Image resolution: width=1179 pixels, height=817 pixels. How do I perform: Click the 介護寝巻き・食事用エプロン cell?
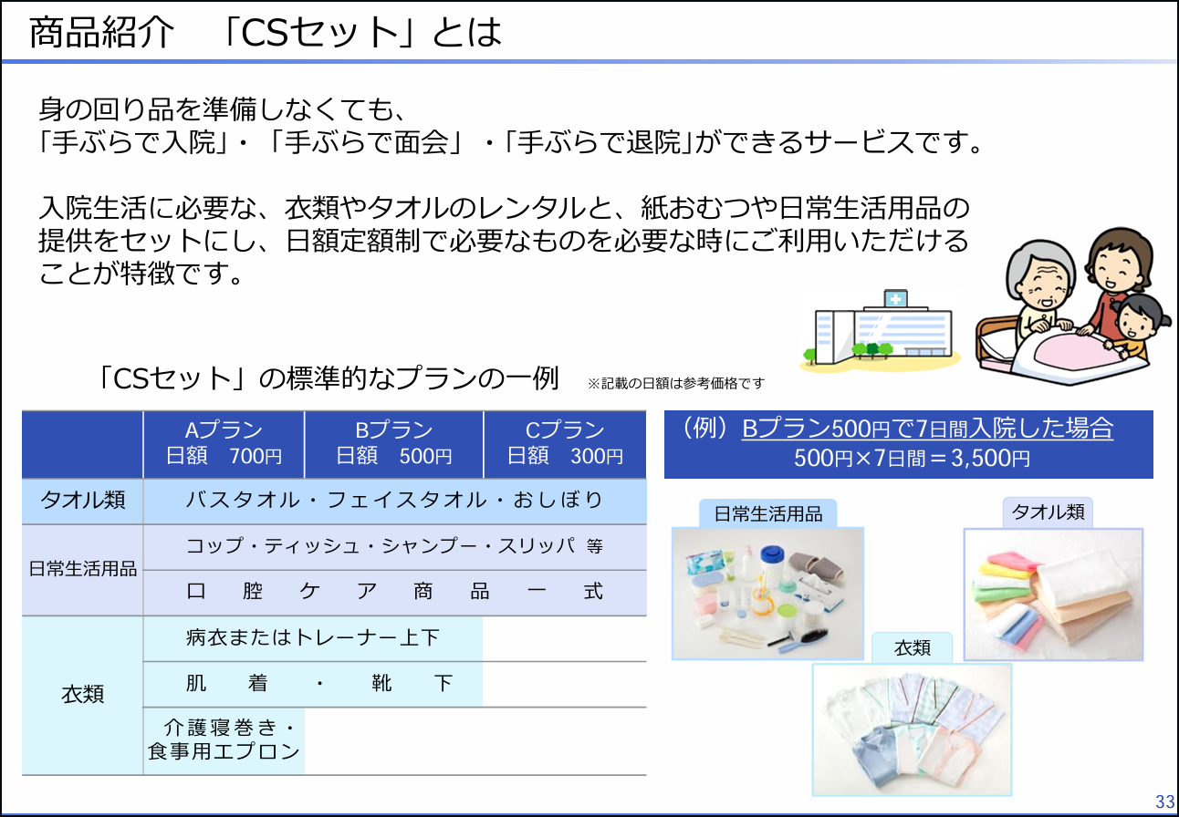click(x=224, y=740)
